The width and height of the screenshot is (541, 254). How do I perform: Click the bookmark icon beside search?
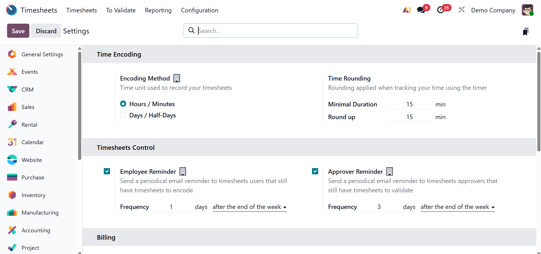pyautogui.click(x=525, y=32)
